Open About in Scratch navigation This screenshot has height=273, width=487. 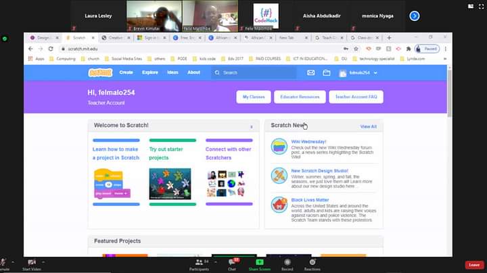coord(194,72)
